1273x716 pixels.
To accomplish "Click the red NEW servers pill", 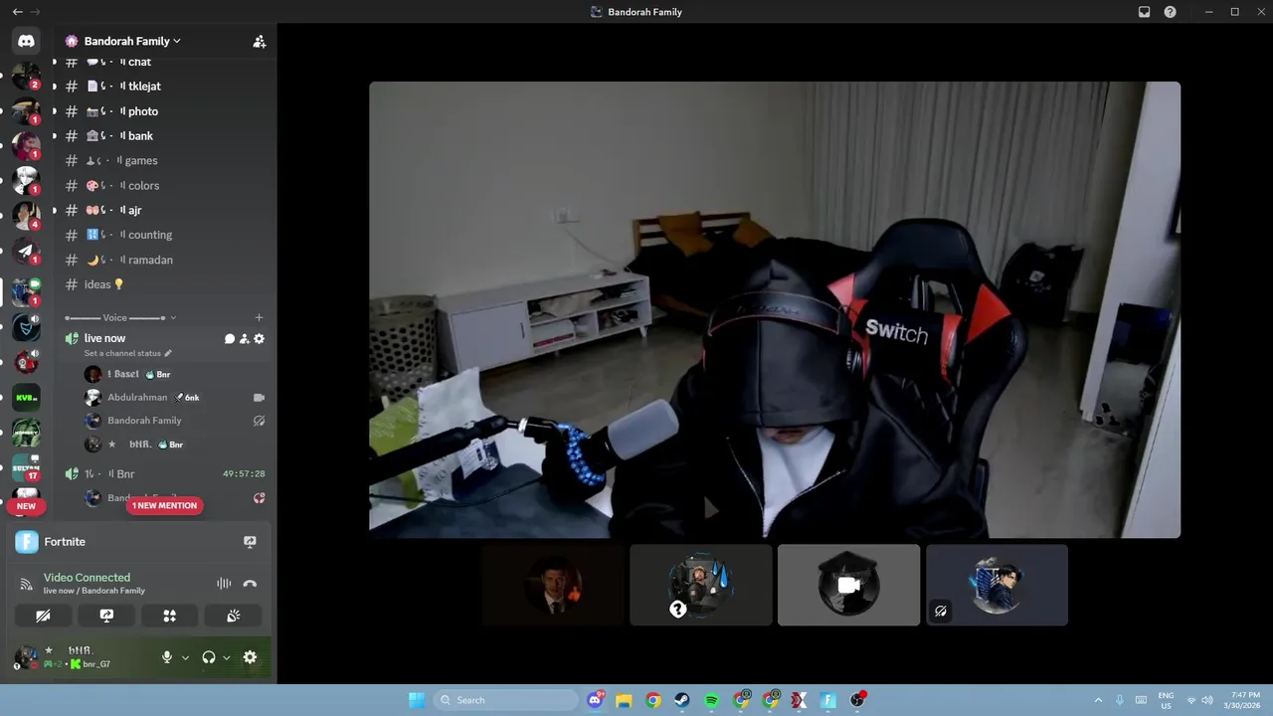I will (26, 506).
